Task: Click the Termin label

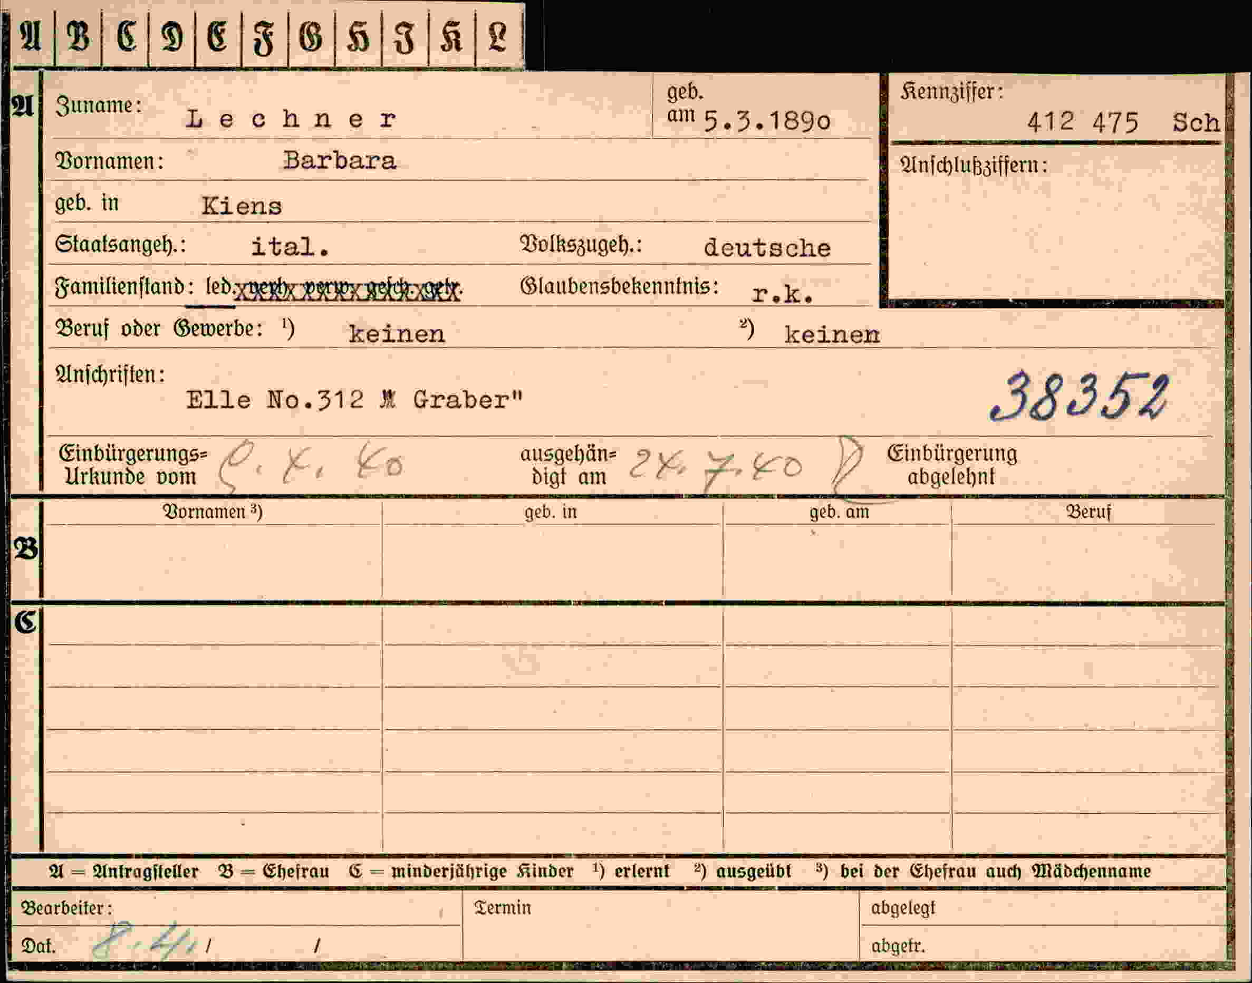Action: [x=503, y=908]
